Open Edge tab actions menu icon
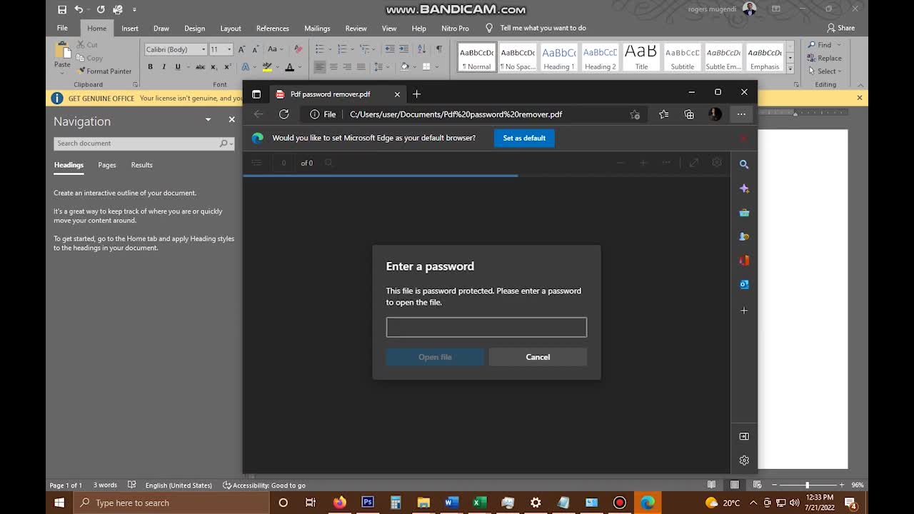The width and height of the screenshot is (914, 514). pyautogui.click(x=256, y=94)
